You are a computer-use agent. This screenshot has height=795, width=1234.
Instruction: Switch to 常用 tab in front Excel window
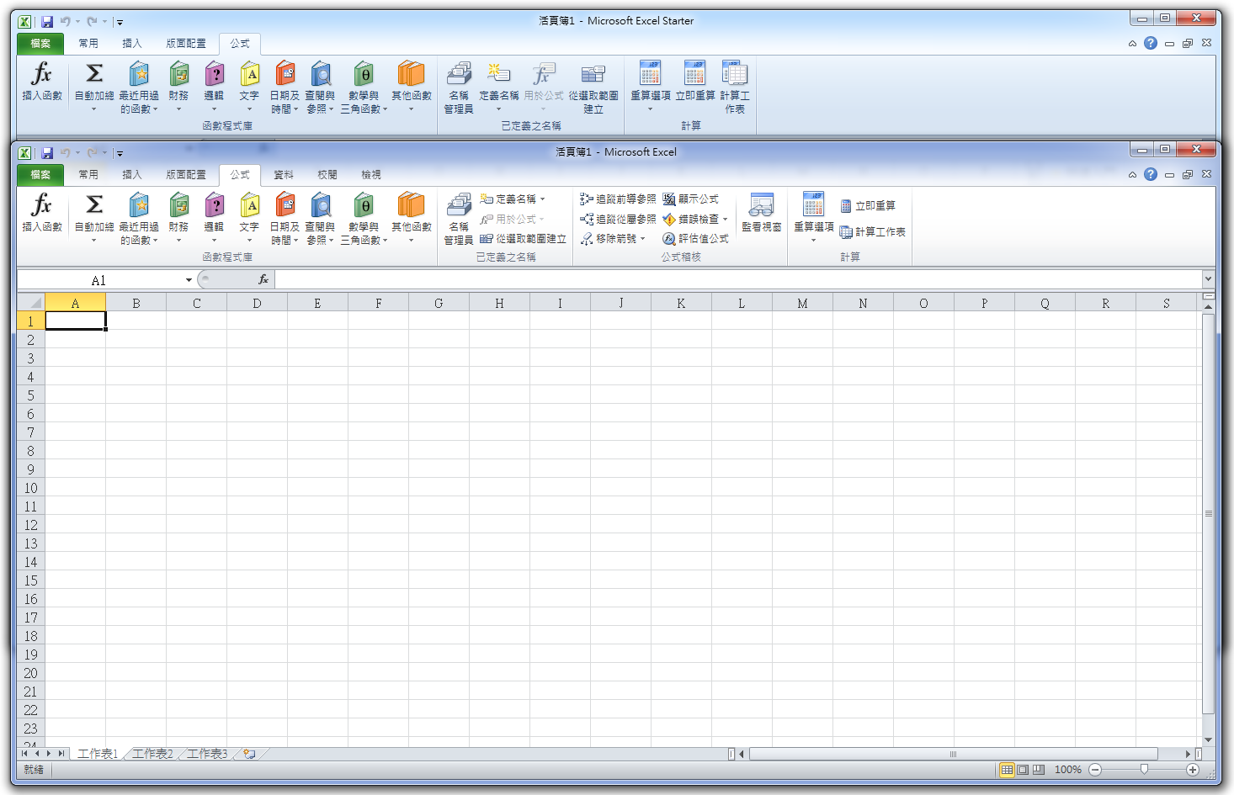pos(88,175)
